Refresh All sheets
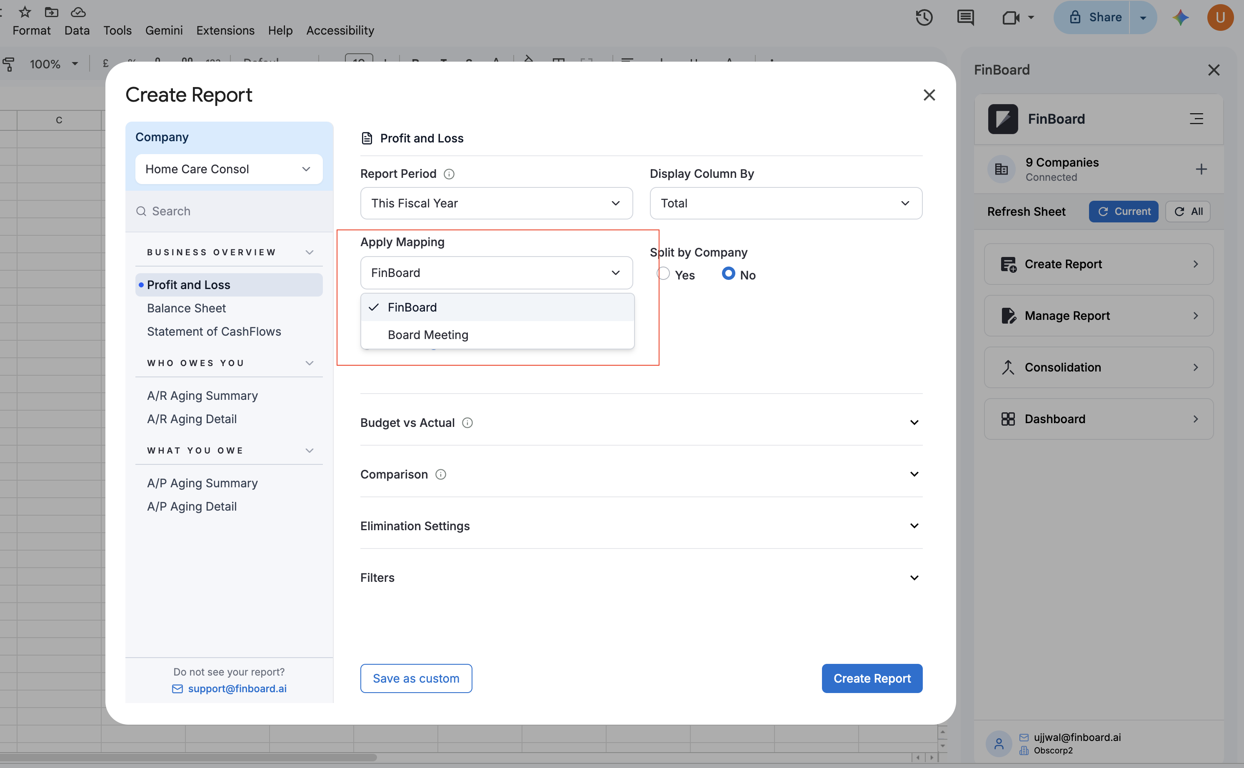The height and width of the screenshot is (768, 1244). [1188, 211]
